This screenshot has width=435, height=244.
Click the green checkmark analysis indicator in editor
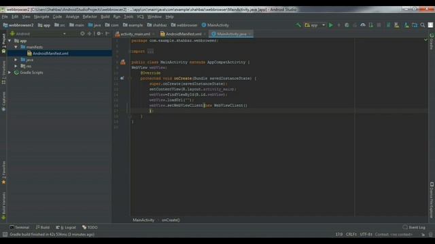point(425,40)
